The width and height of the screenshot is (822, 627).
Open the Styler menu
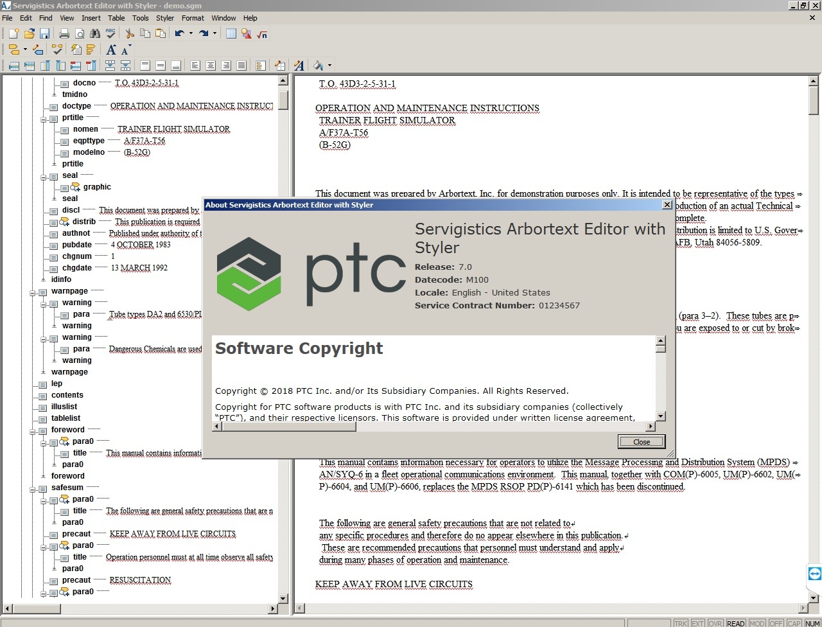(x=165, y=18)
